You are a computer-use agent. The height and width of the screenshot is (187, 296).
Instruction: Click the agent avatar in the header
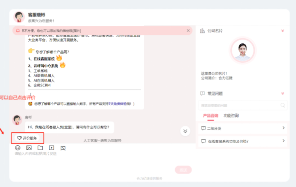point(19,17)
